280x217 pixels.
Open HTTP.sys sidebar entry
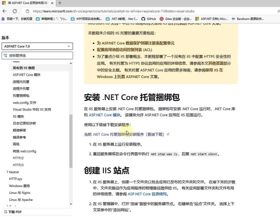pyautogui.click(x=16, y=179)
